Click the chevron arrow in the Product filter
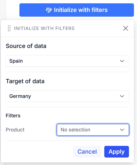Screen dimensions: 137x165 [122, 130]
